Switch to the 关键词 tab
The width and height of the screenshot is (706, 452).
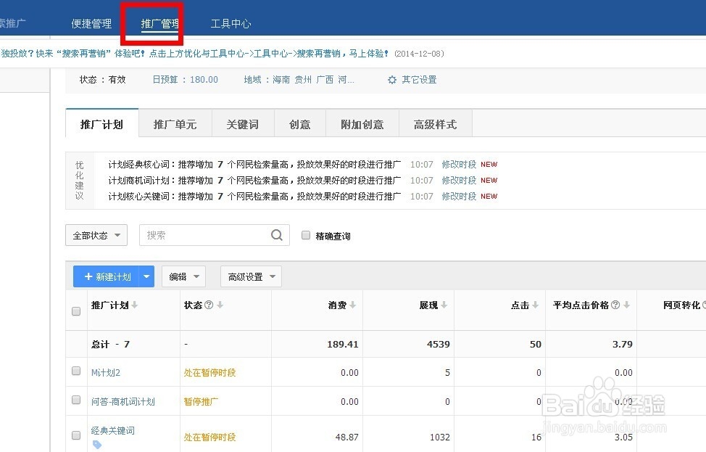pyautogui.click(x=243, y=124)
